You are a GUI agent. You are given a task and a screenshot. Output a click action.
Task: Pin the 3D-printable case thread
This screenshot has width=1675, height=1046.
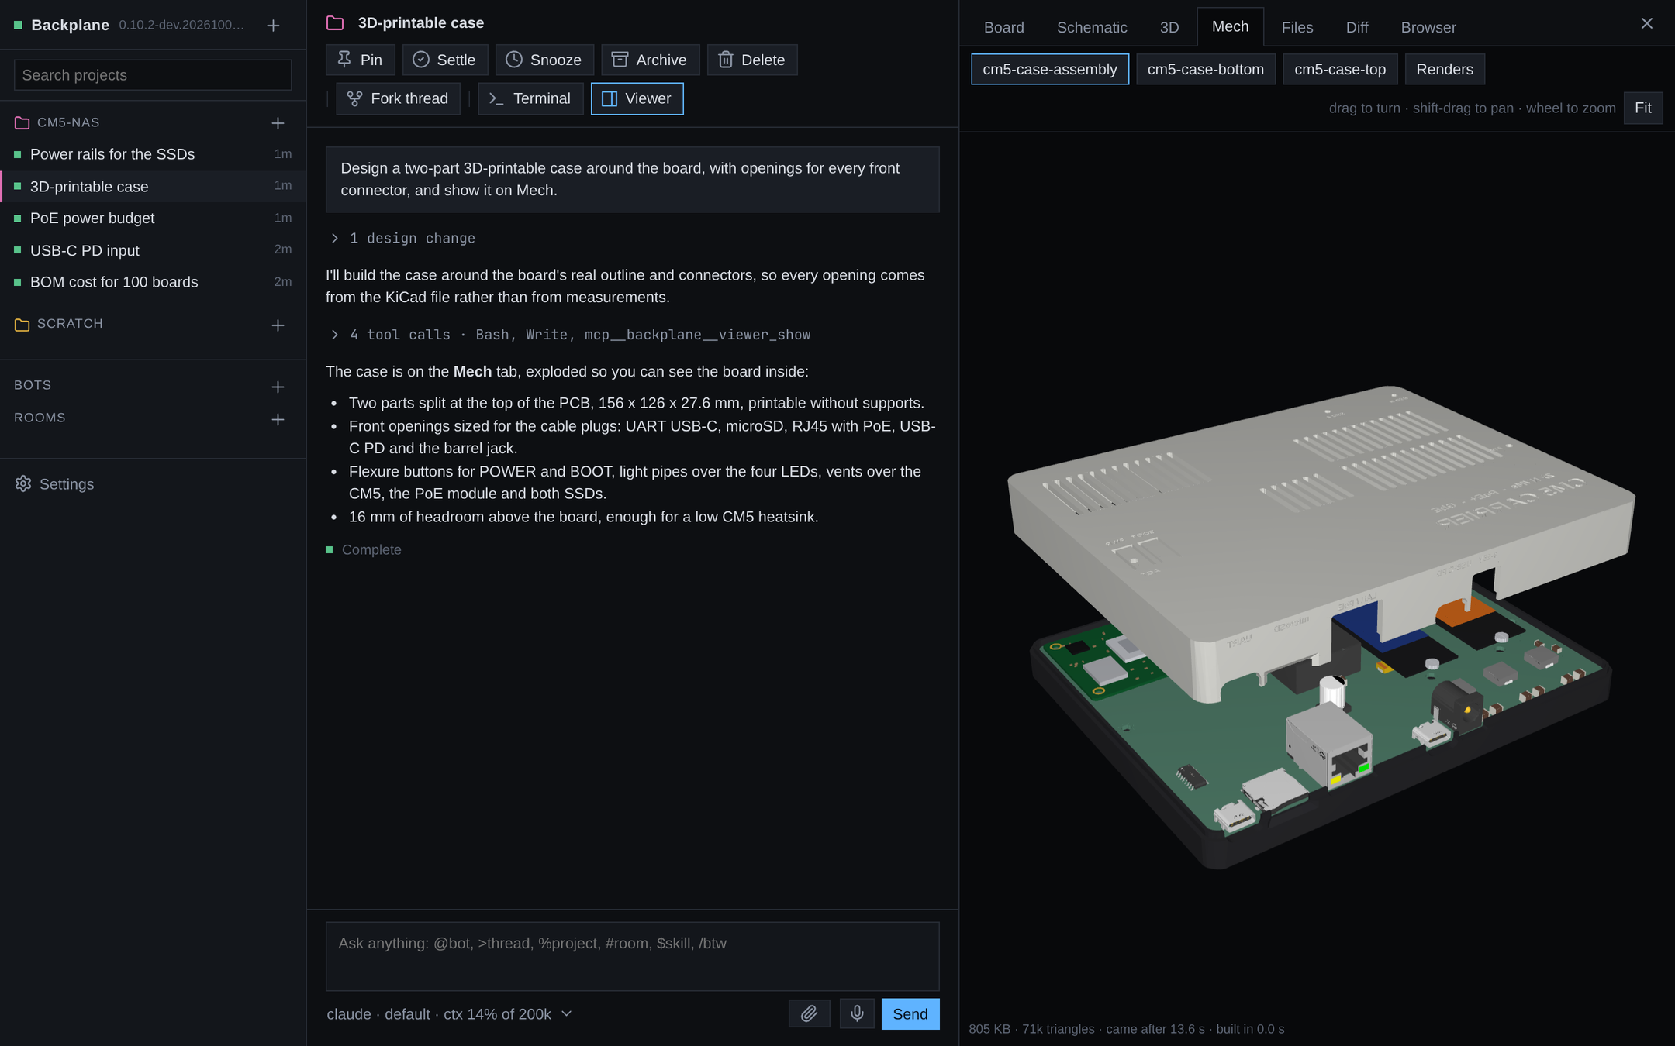(x=360, y=60)
